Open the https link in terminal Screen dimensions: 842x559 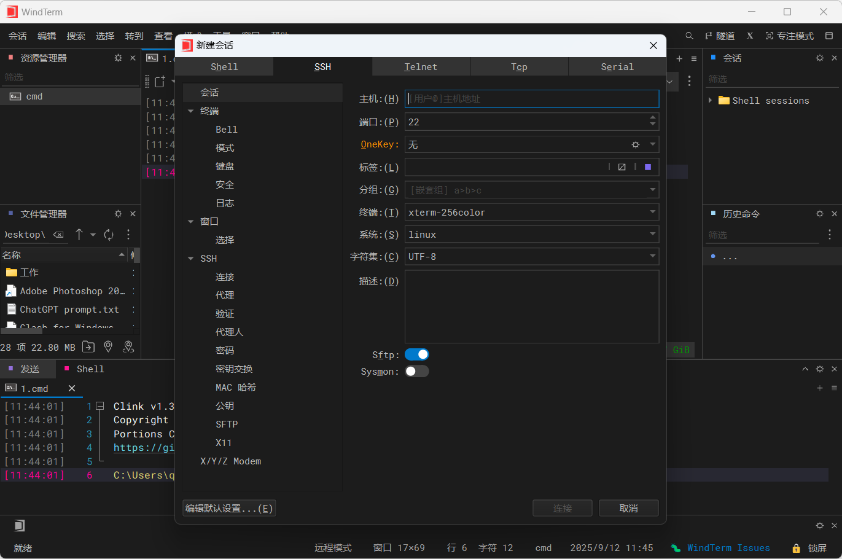[x=144, y=448]
